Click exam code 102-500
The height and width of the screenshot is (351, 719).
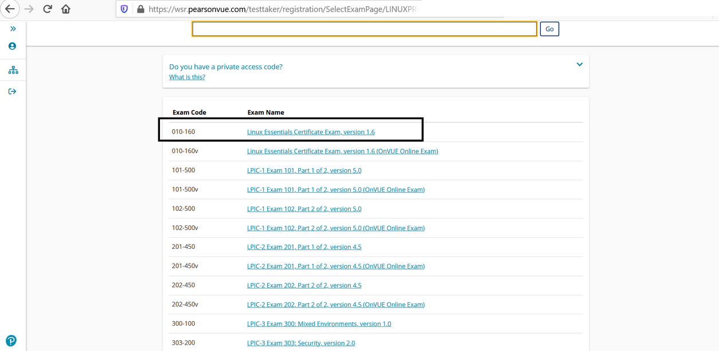click(183, 209)
